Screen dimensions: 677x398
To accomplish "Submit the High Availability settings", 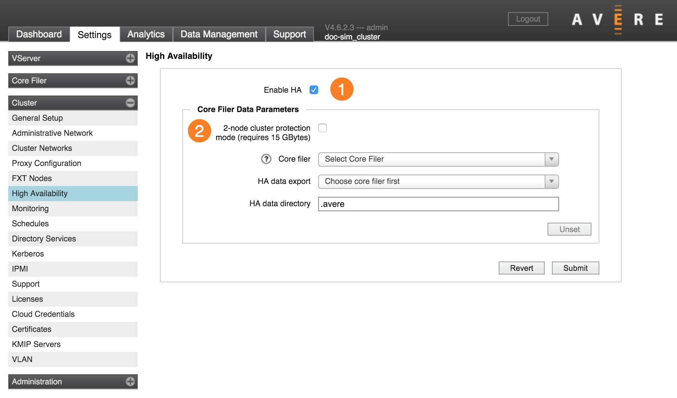I will tap(575, 268).
